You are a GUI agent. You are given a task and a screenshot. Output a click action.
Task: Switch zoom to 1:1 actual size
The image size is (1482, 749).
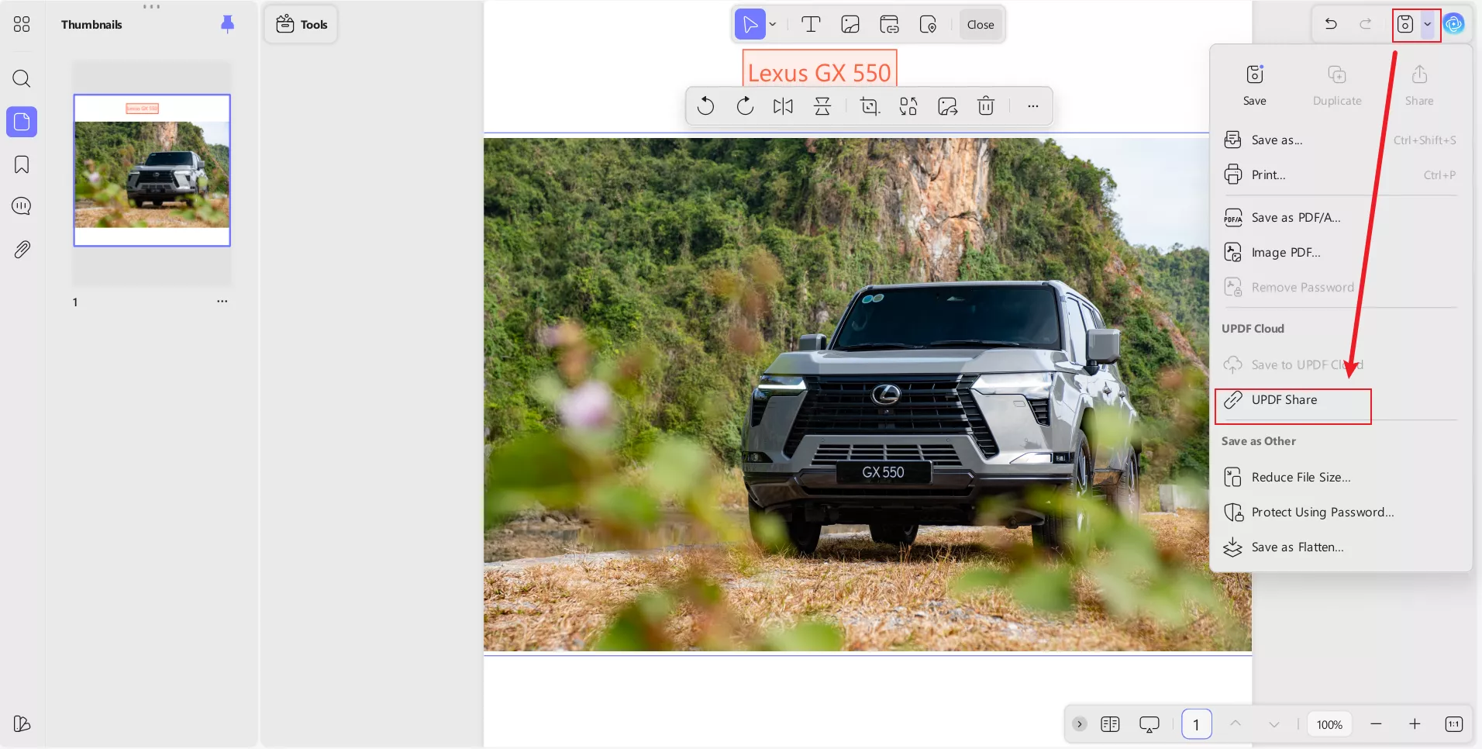click(x=1453, y=723)
